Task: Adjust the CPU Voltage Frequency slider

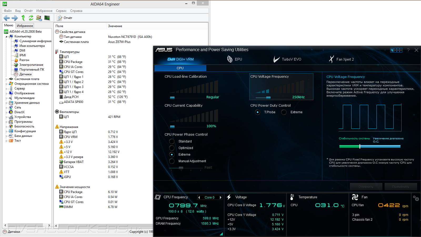Action: (x=268, y=98)
